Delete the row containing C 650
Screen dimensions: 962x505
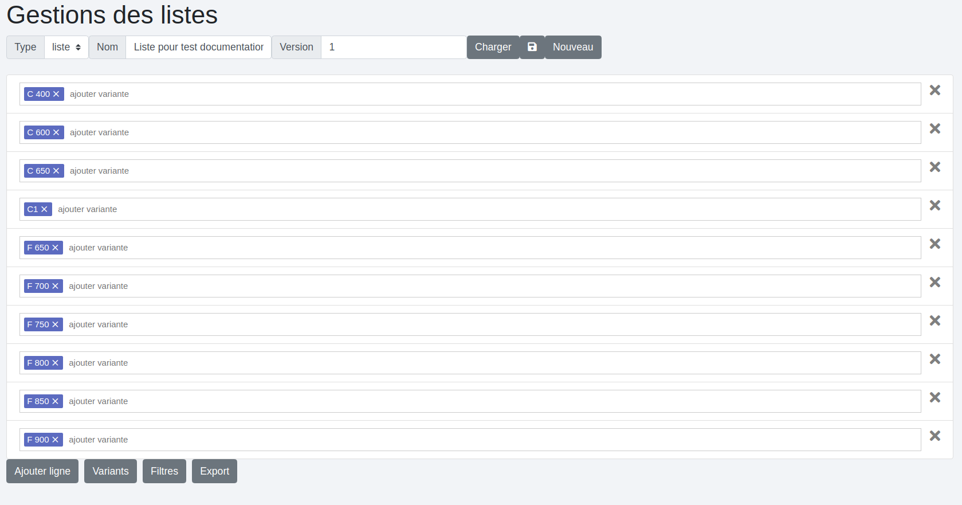coord(934,167)
